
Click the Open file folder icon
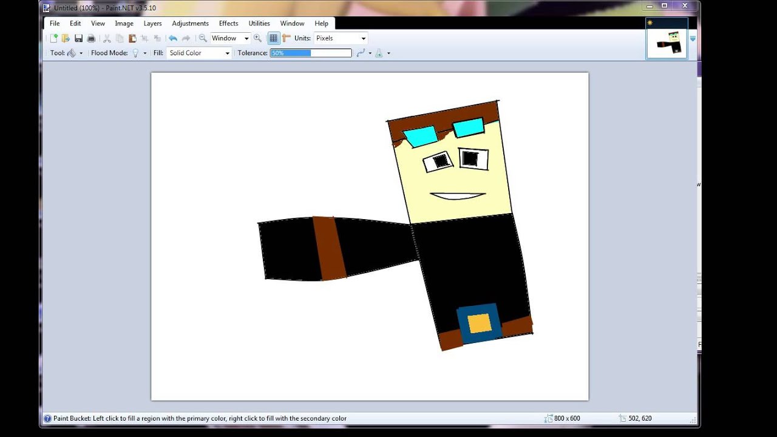pyautogui.click(x=66, y=38)
